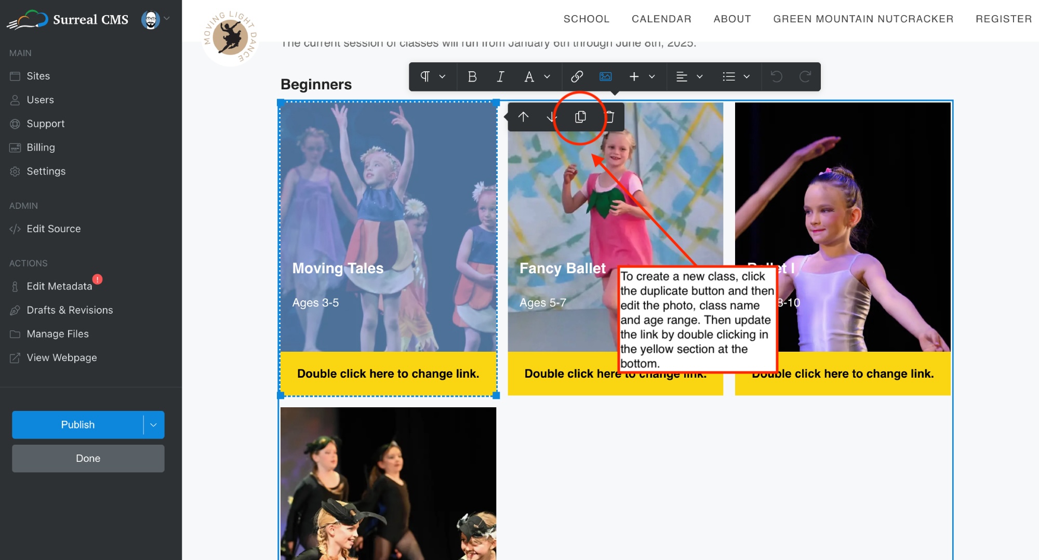The height and width of the screenshot is (560, 1039).
Task: Click the undo arrow in toolbar
Action: (x=777, y=77)
